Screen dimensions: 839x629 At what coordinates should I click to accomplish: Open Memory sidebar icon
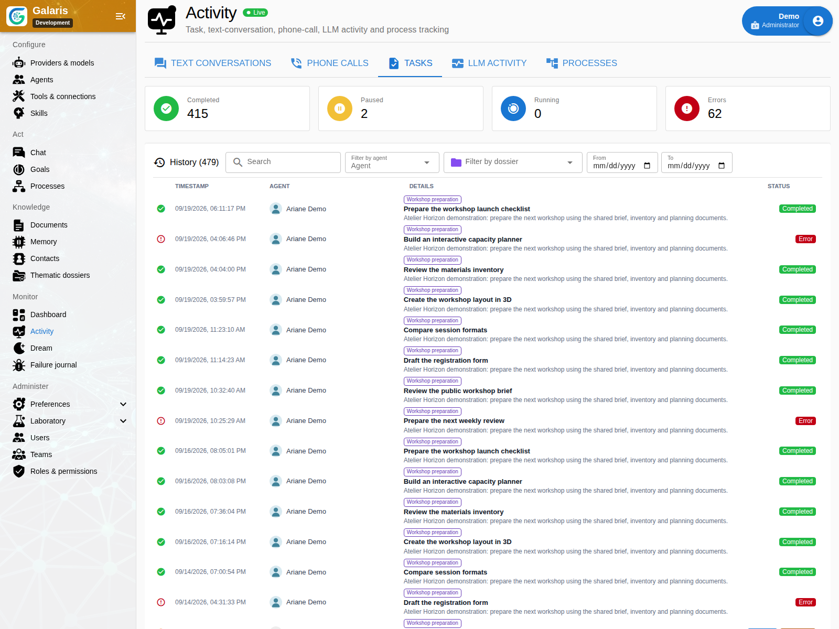pyautogui.click(x=19, y=242)
